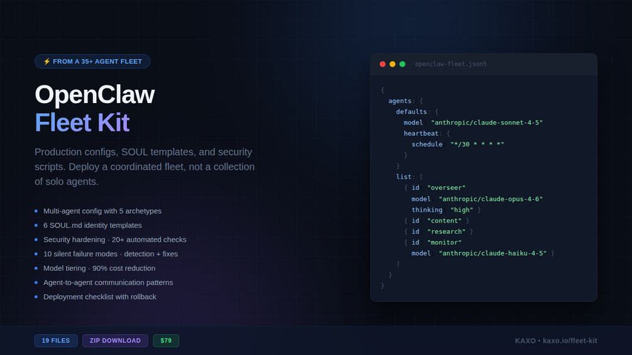Select the openclaw-fleet.json5 filename title
Screen dimensions: 632x355
point(451,64)
